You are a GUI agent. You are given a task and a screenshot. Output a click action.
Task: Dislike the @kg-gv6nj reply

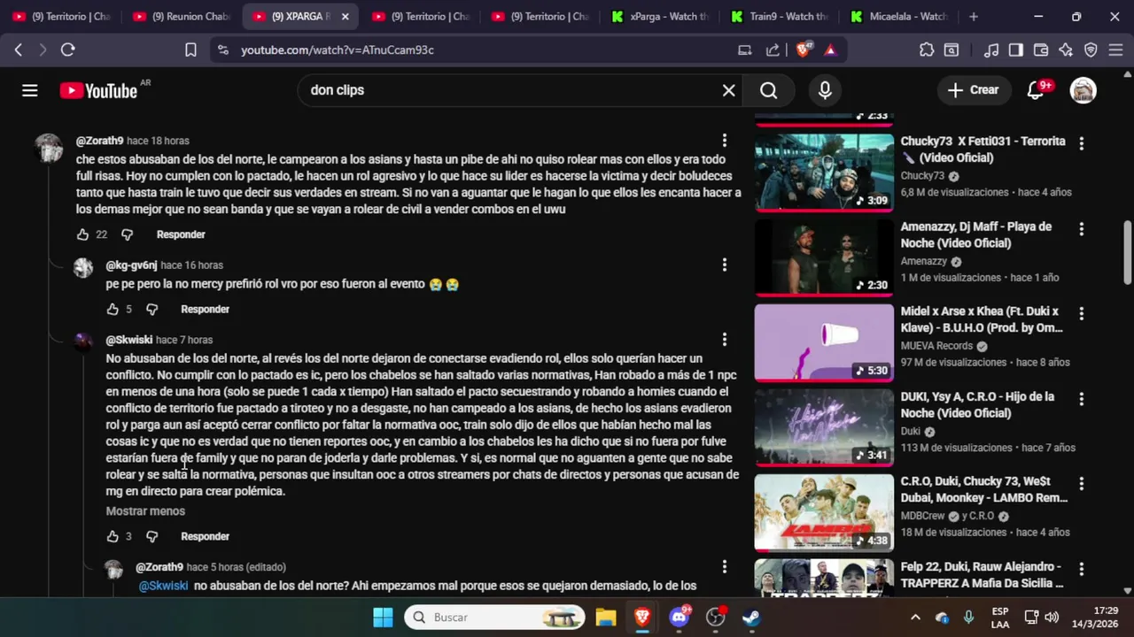[151, 310]
